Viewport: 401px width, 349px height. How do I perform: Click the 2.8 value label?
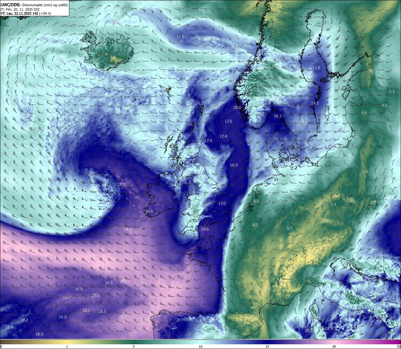(373, 203)
